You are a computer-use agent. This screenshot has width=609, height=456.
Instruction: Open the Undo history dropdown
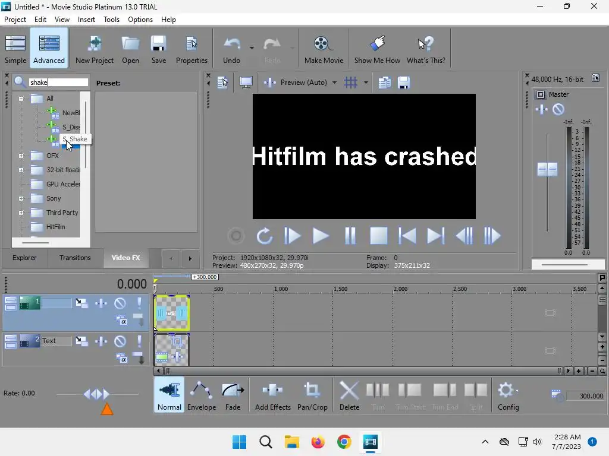pyautogui.click(x=252, y=48)
